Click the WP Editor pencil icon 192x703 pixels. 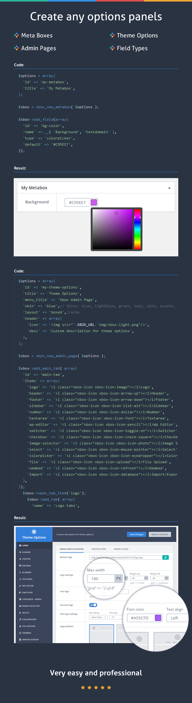coord(20,586)
